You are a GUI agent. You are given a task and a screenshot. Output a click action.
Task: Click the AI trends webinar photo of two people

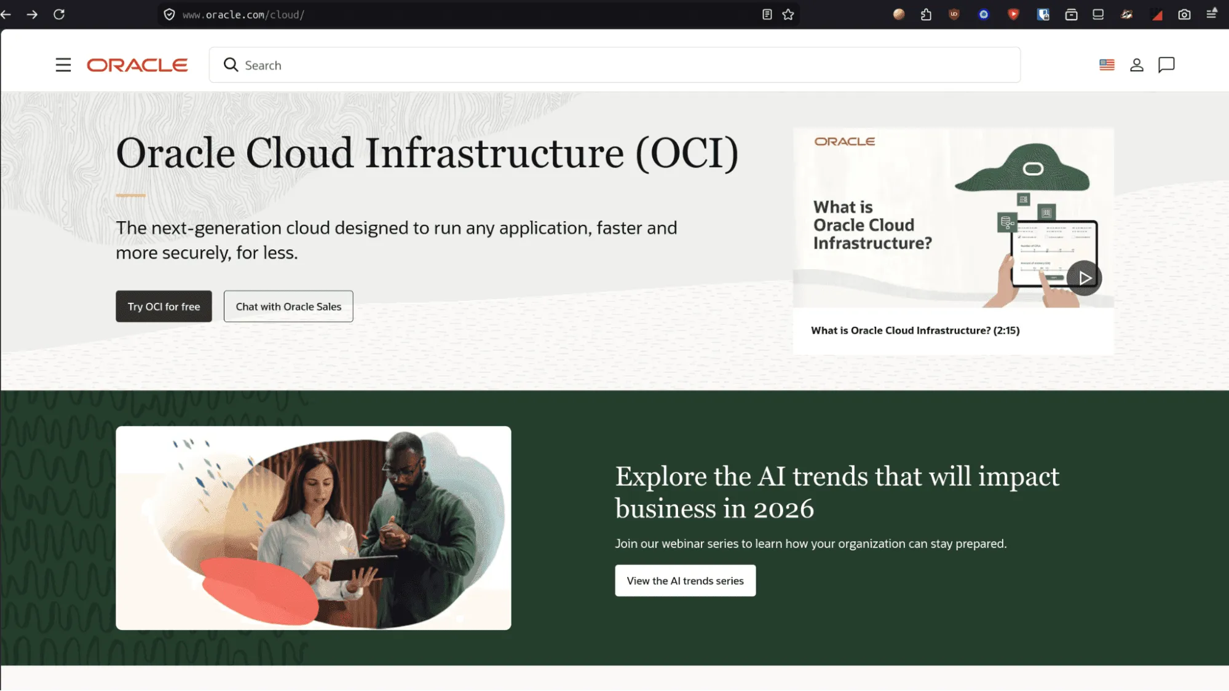313,528
